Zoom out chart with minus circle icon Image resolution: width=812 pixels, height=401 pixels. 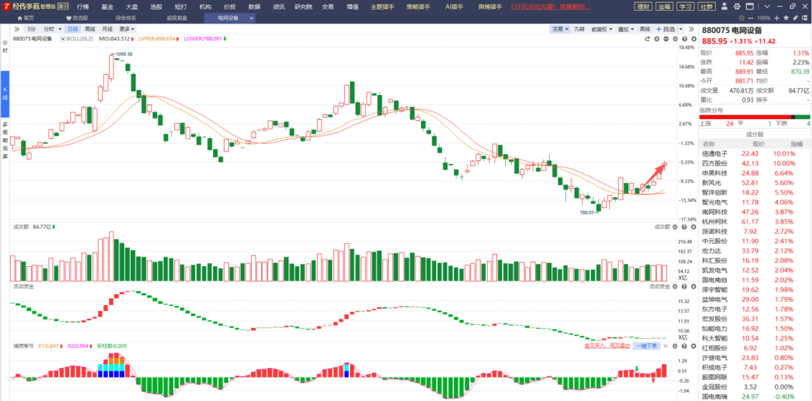(x=666, y=39)
